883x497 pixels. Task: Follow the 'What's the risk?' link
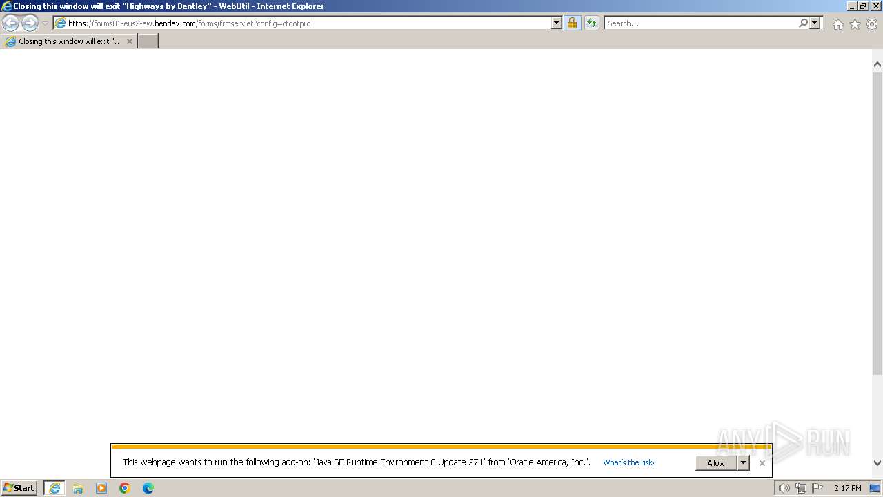(629, 462)
